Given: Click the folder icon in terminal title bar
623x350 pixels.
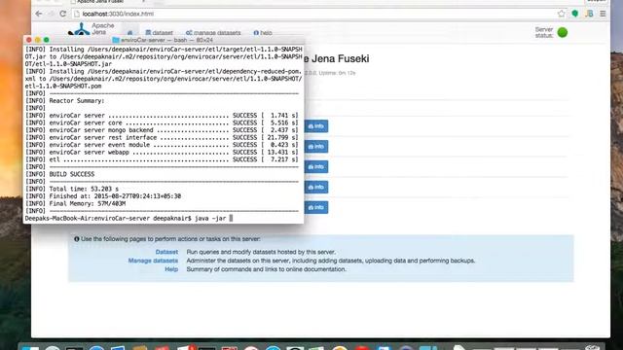Looking at the screenshot, I should 116,40.
